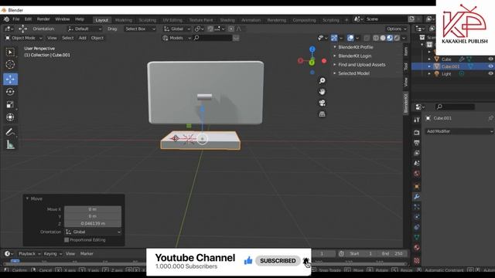Viewport: 495px width, 278px height.
Task: Open the World properties globe tab
Action: [417, 174]
